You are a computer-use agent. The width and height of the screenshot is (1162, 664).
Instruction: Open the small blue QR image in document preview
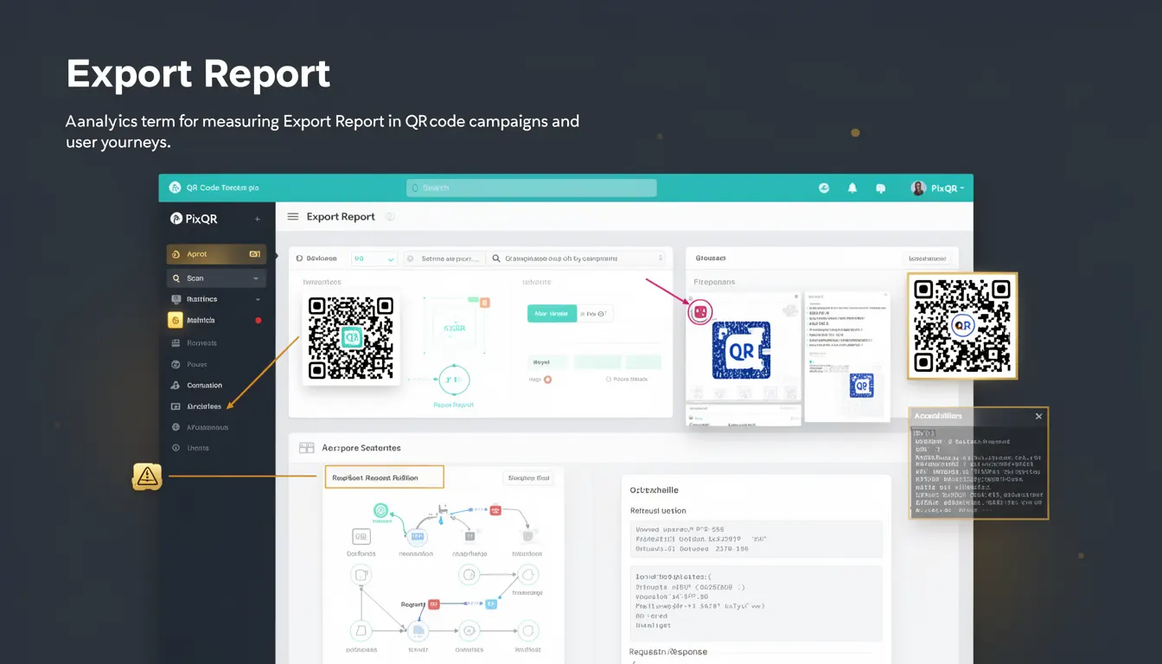pos(861,385)
